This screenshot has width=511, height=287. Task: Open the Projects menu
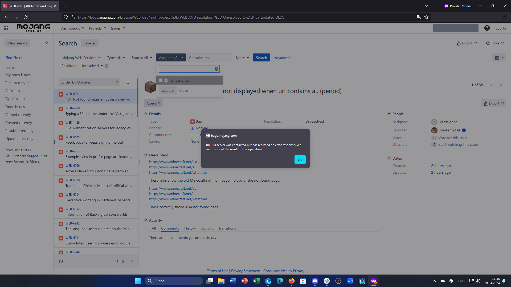coord(97,28)
